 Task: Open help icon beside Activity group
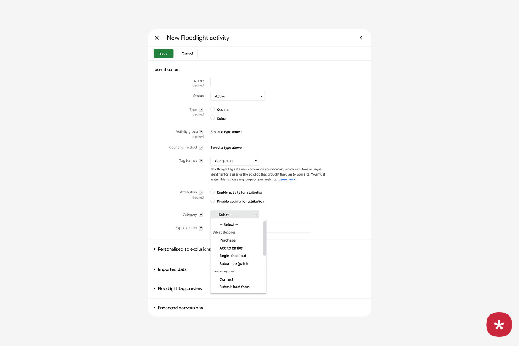201,132
